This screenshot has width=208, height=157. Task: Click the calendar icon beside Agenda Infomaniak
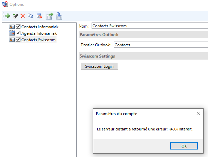pyautogui.click(x=12, y=33)
